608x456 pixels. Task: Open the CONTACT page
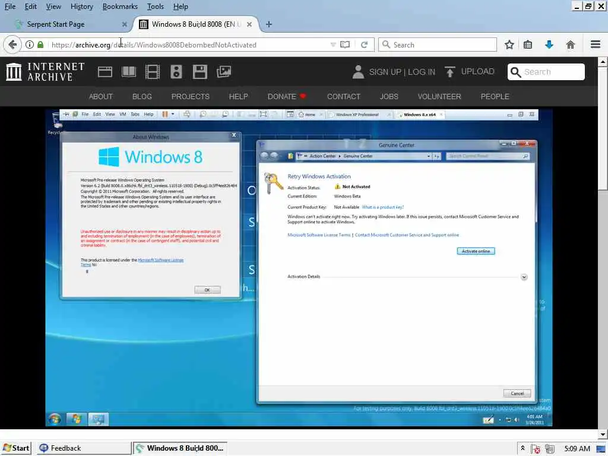344,97
